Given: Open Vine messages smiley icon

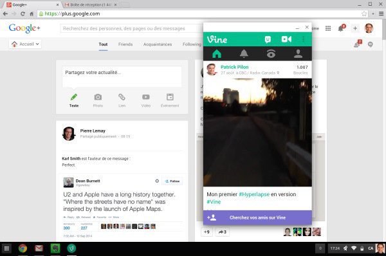Looking at the screenshot, I should pos(268,39).
